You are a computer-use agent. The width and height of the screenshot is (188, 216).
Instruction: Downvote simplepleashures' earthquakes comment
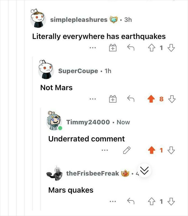coord(171,48)
